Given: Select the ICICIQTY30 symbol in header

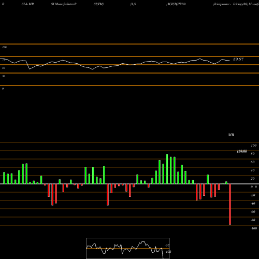Looking at the screenshot, I should coord(176,4).
